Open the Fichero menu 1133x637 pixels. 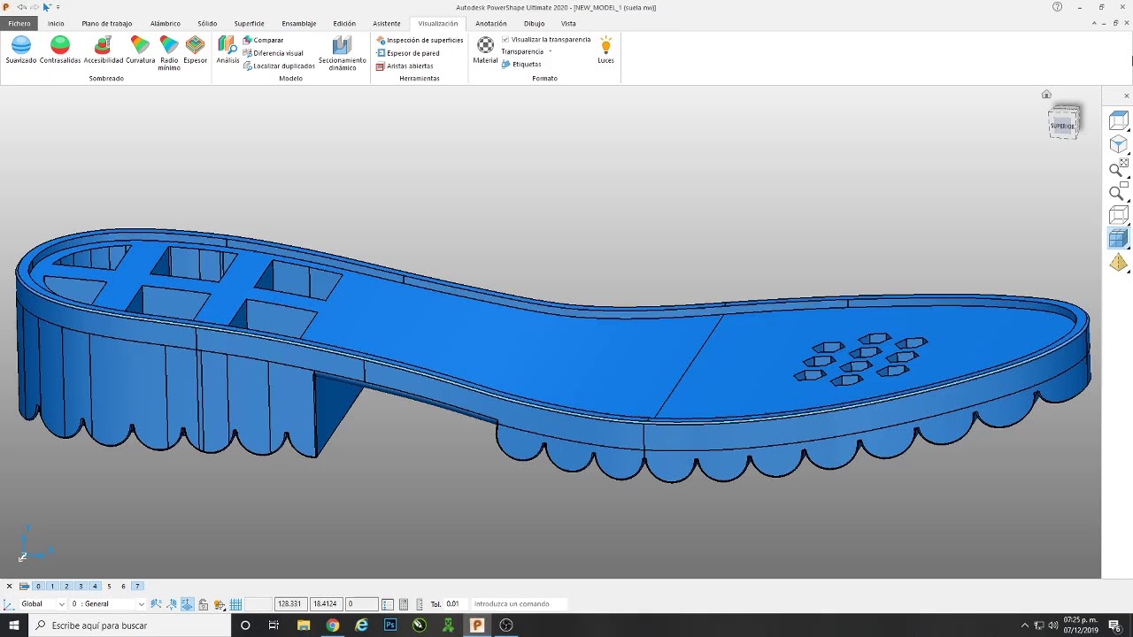tap(19, 24)
